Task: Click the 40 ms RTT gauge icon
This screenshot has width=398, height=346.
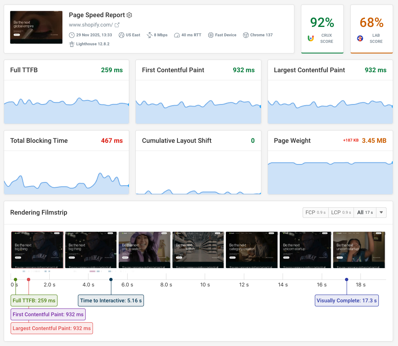Action: coord(176,35)
